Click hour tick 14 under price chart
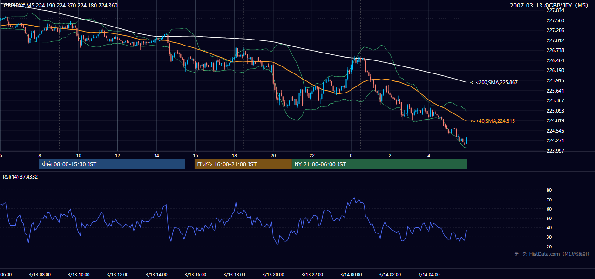595x279 pixels. pyautogui.click(x=156, y=155)
